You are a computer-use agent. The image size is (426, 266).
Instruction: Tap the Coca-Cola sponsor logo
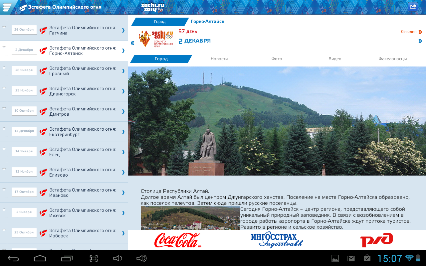pyautogui.click(x=178, y=240)
